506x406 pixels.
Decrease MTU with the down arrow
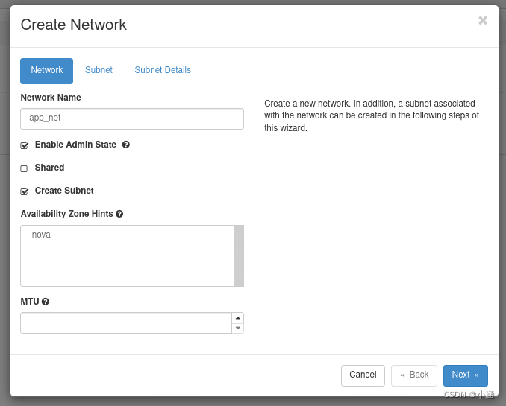pyautogui.click(x=237, y=328)
